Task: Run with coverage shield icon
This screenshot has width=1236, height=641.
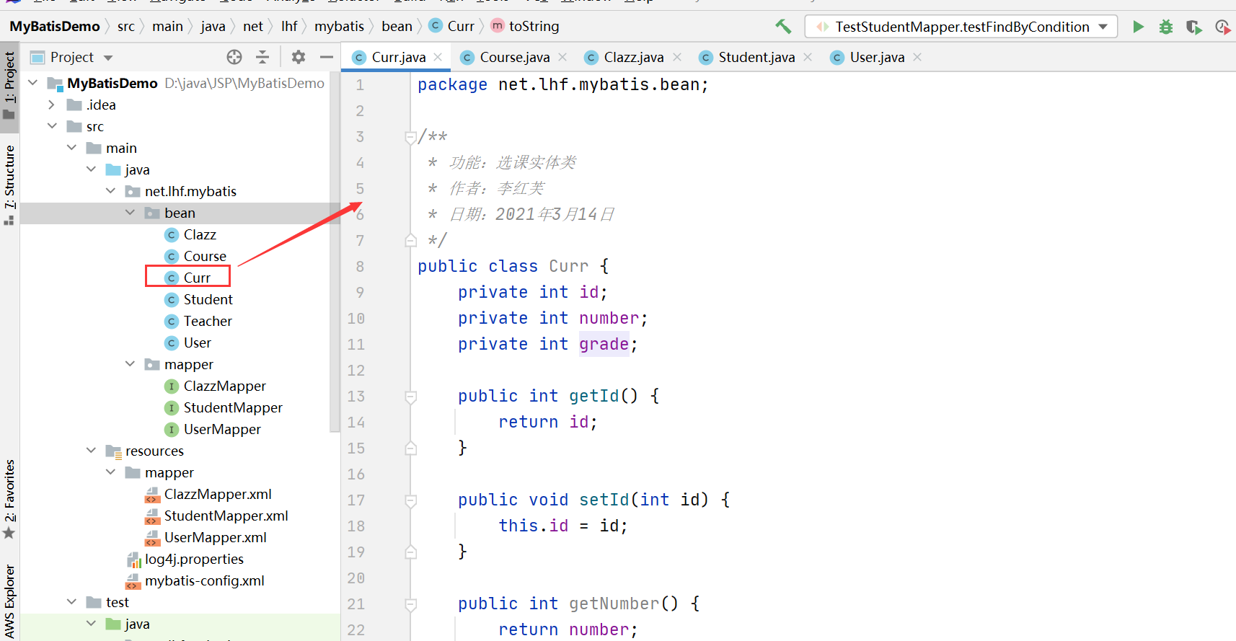Action: pyautogui.click(x=1193, y=27)
